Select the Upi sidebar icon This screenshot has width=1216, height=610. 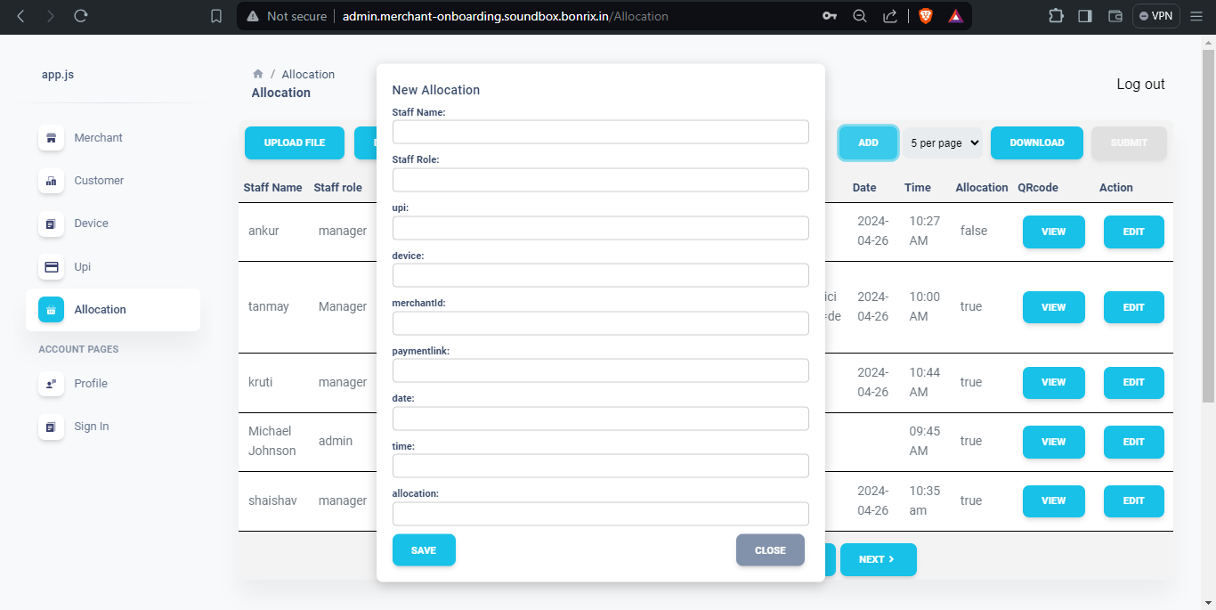(51, 266)
